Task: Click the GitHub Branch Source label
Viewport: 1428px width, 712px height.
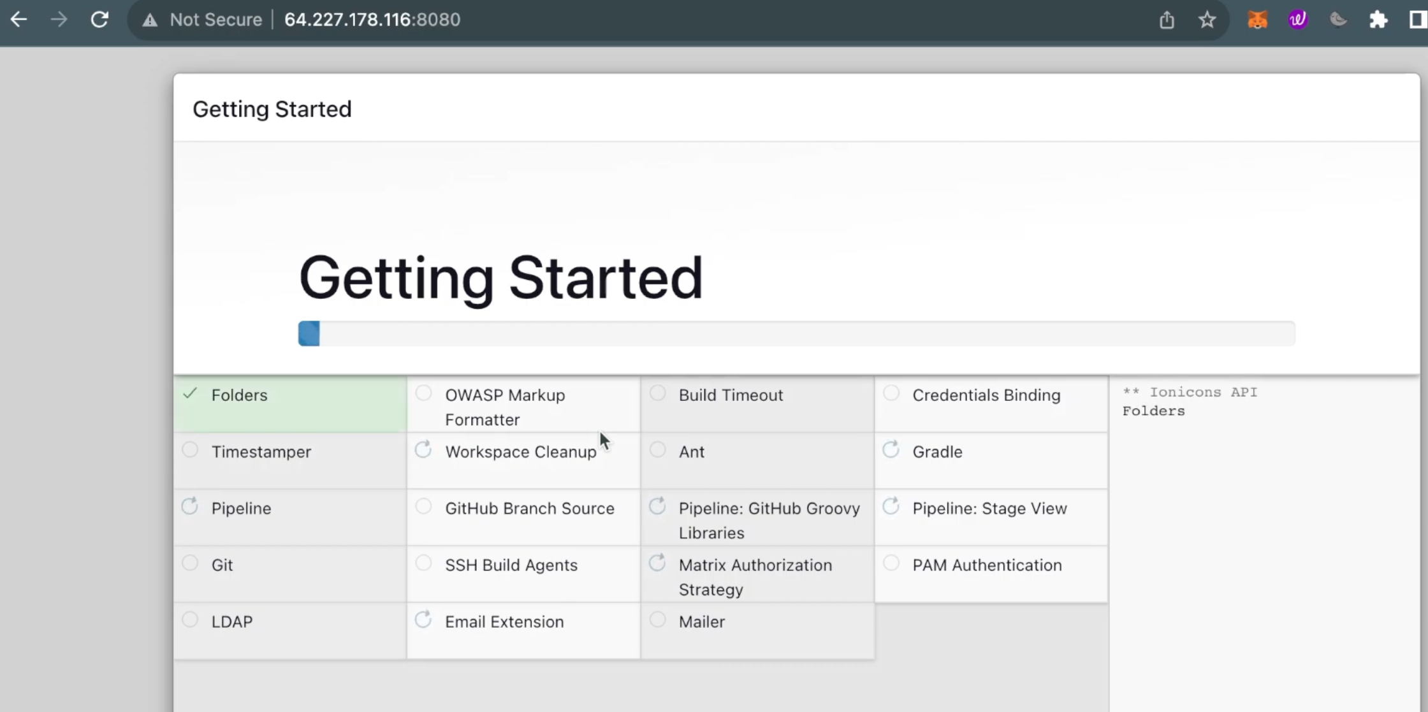Action: click(530, 509)
